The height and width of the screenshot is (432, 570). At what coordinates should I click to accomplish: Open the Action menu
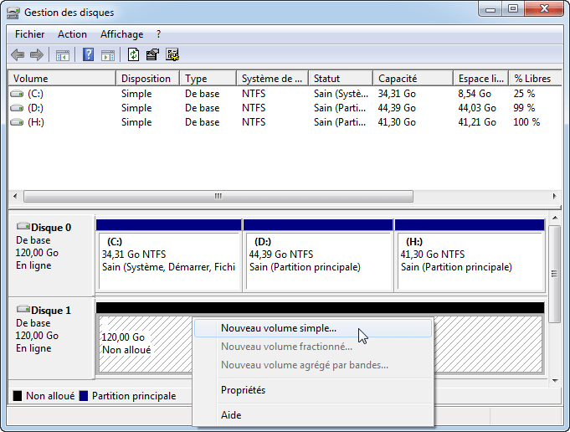click(x=72, y=34)
